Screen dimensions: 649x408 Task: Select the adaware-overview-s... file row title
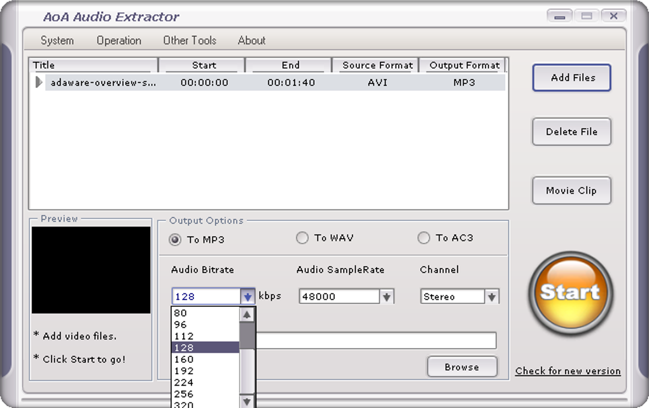(x=103, y=83)
